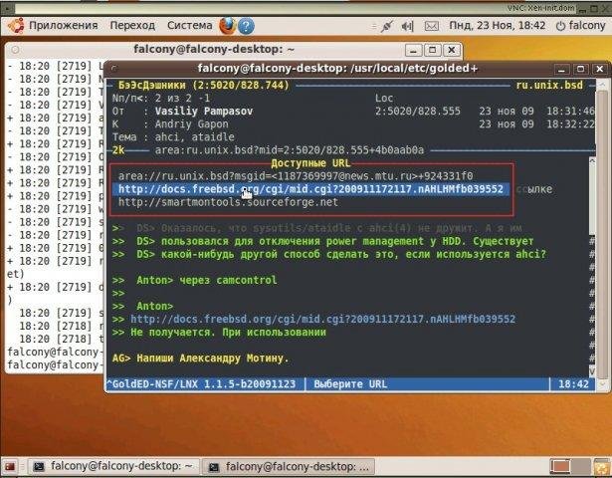Open the Система menu
612x478 pixels.
[190, 25]
